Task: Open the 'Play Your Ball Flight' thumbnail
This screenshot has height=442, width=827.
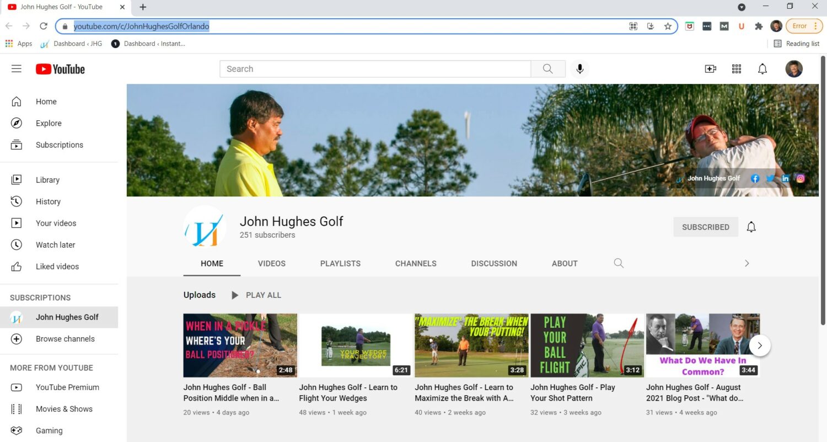Action: (x=587, y=345)
